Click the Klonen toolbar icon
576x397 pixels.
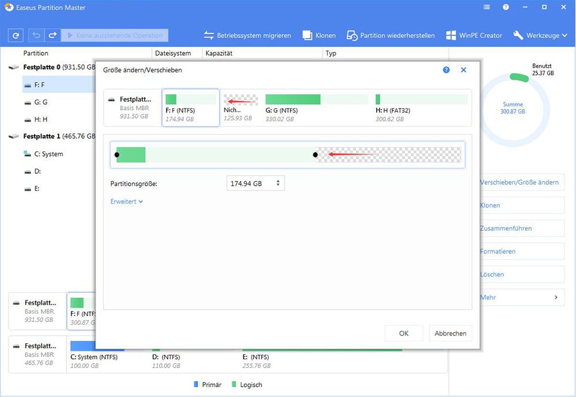319,36
